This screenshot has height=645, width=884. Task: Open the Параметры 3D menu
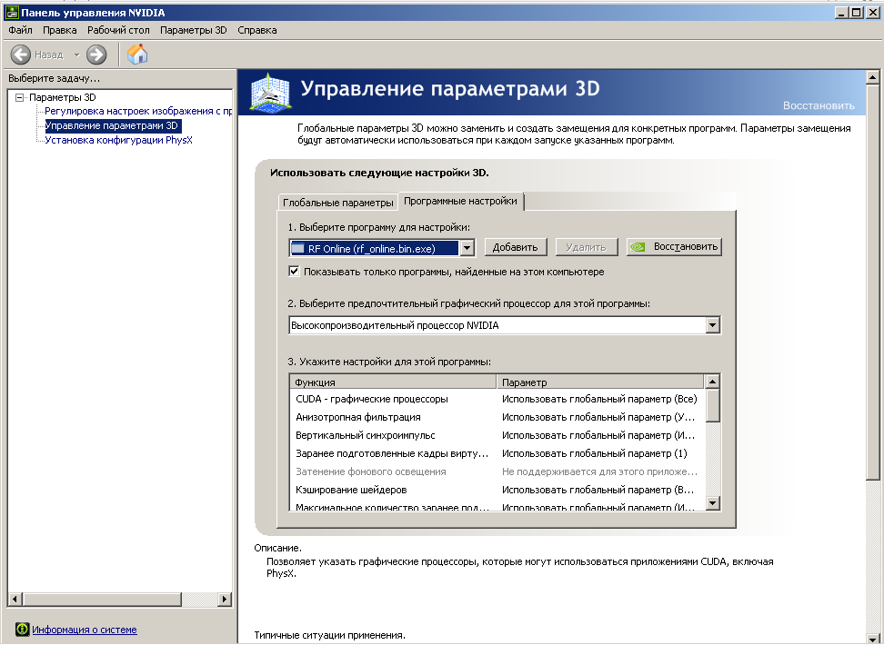(x=194, y=30)
